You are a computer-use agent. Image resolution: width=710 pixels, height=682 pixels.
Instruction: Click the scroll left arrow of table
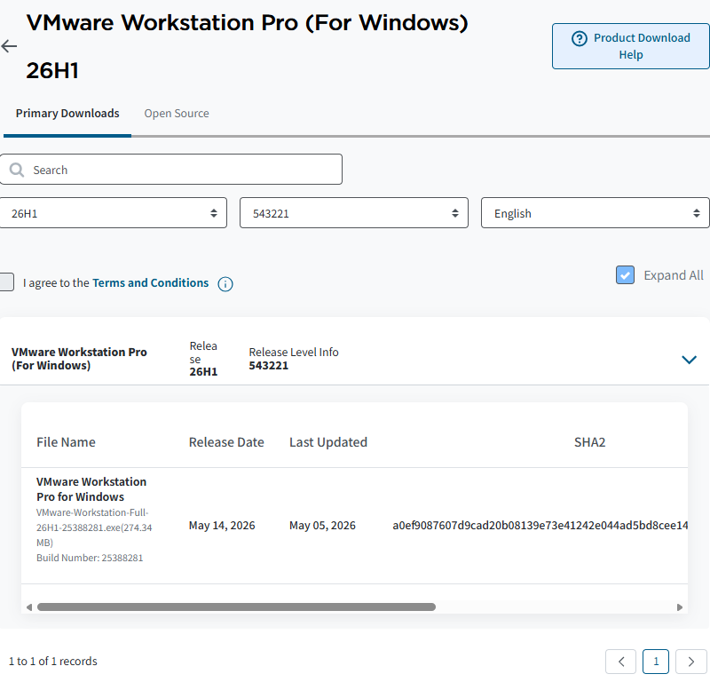point(29,607)
